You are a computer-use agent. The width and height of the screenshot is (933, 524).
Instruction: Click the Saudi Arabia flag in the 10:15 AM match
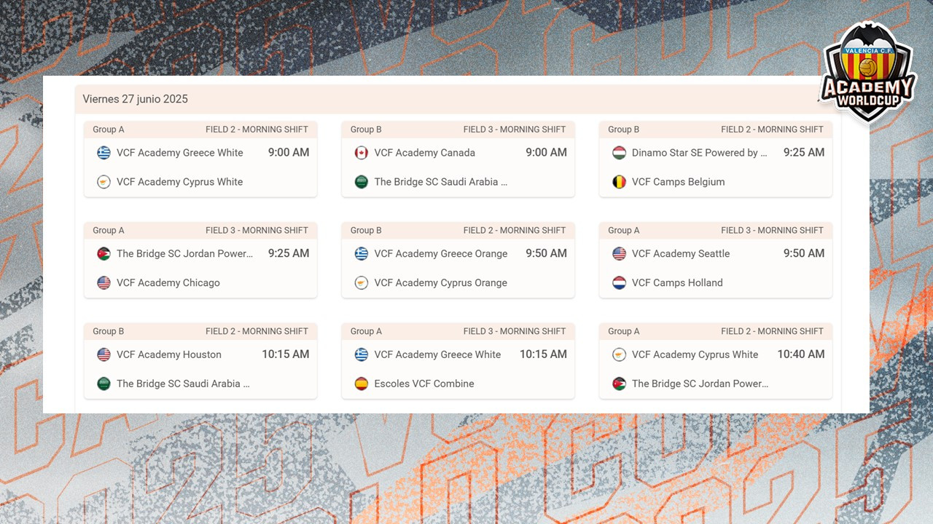(x=104, y=384)
